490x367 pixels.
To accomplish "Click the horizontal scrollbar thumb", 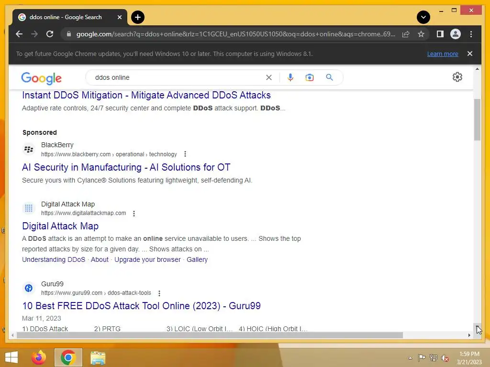I will pos(210,335).
